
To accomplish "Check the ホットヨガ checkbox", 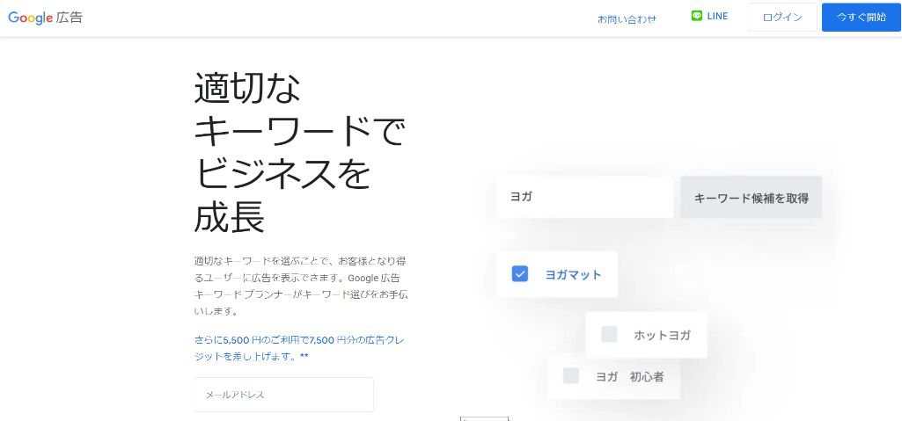I will point(609,334).
